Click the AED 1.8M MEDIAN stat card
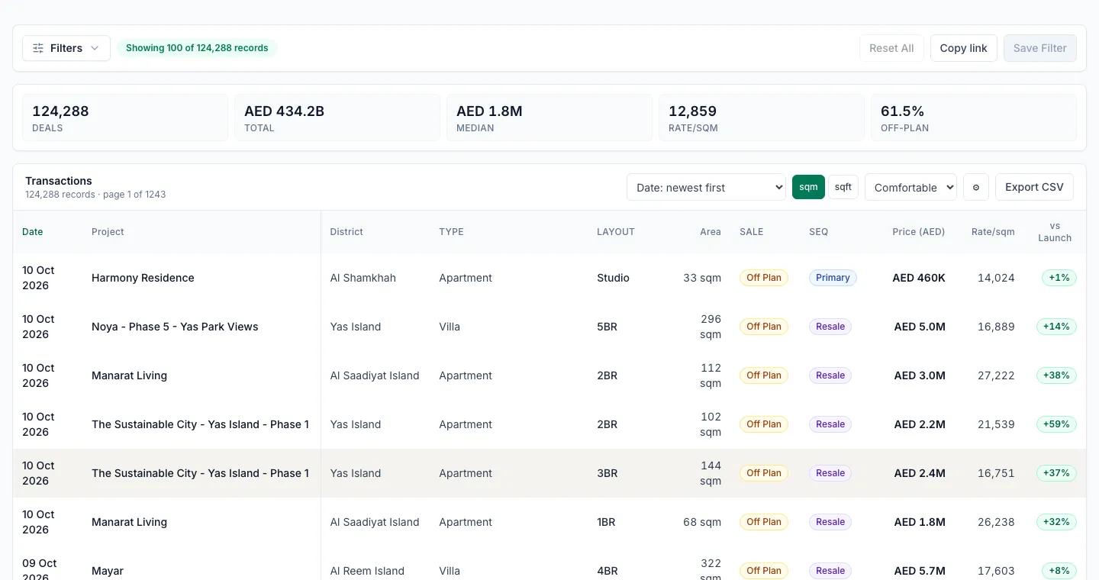This screenshot has width=1099, height=580. (x=549, y=118)
